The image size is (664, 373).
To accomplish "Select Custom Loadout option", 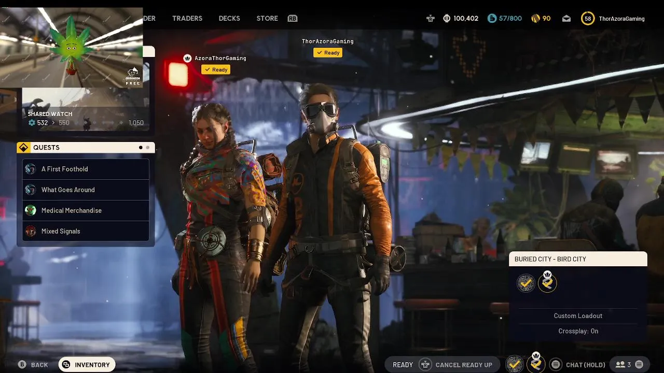I will click(x=578, y=315).
